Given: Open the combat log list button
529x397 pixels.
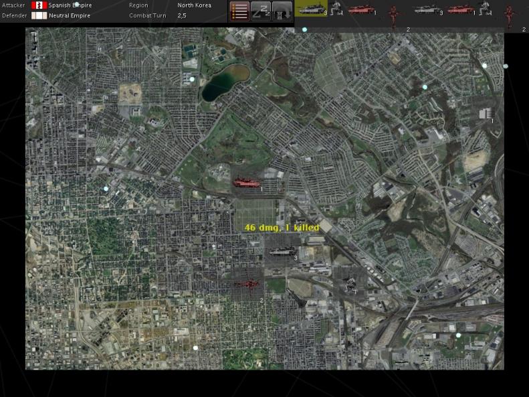Looking at the screenshot, I should (240, 11).
